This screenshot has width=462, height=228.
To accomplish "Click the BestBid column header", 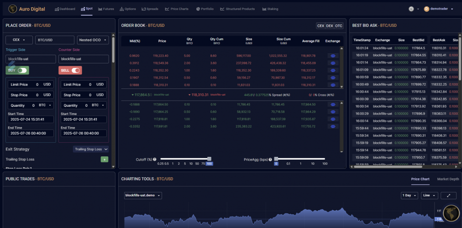I will tap(418, 40).
